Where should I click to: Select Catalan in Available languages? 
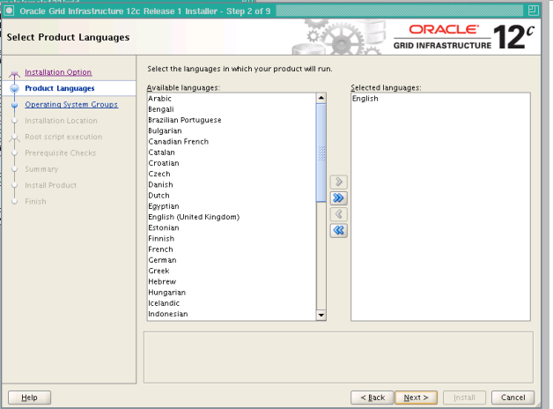click(232, 152)
